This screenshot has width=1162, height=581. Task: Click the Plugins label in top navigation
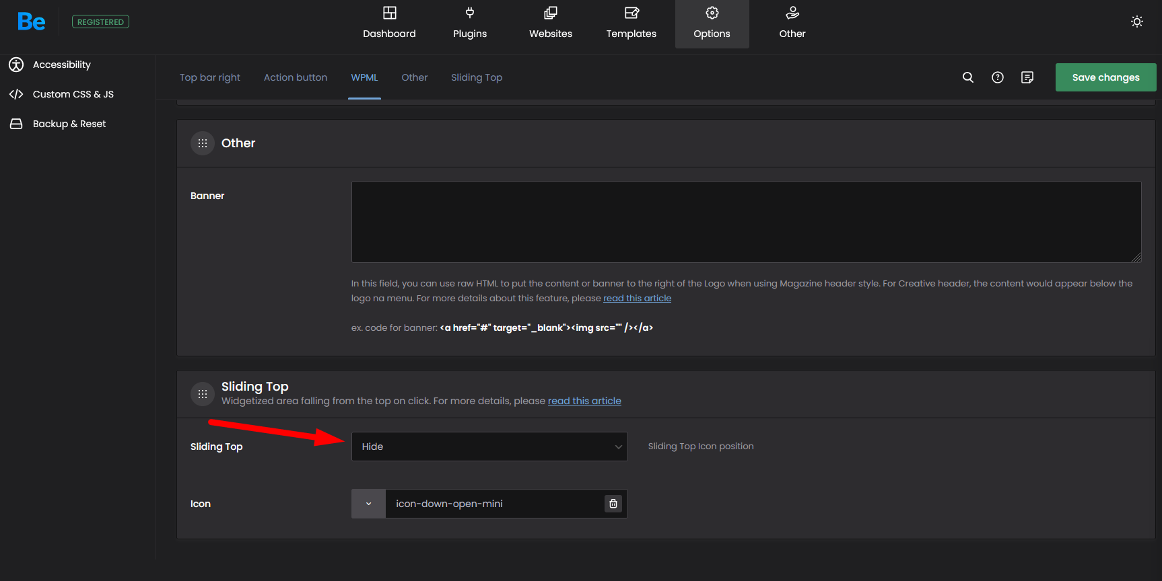(470, 34)
